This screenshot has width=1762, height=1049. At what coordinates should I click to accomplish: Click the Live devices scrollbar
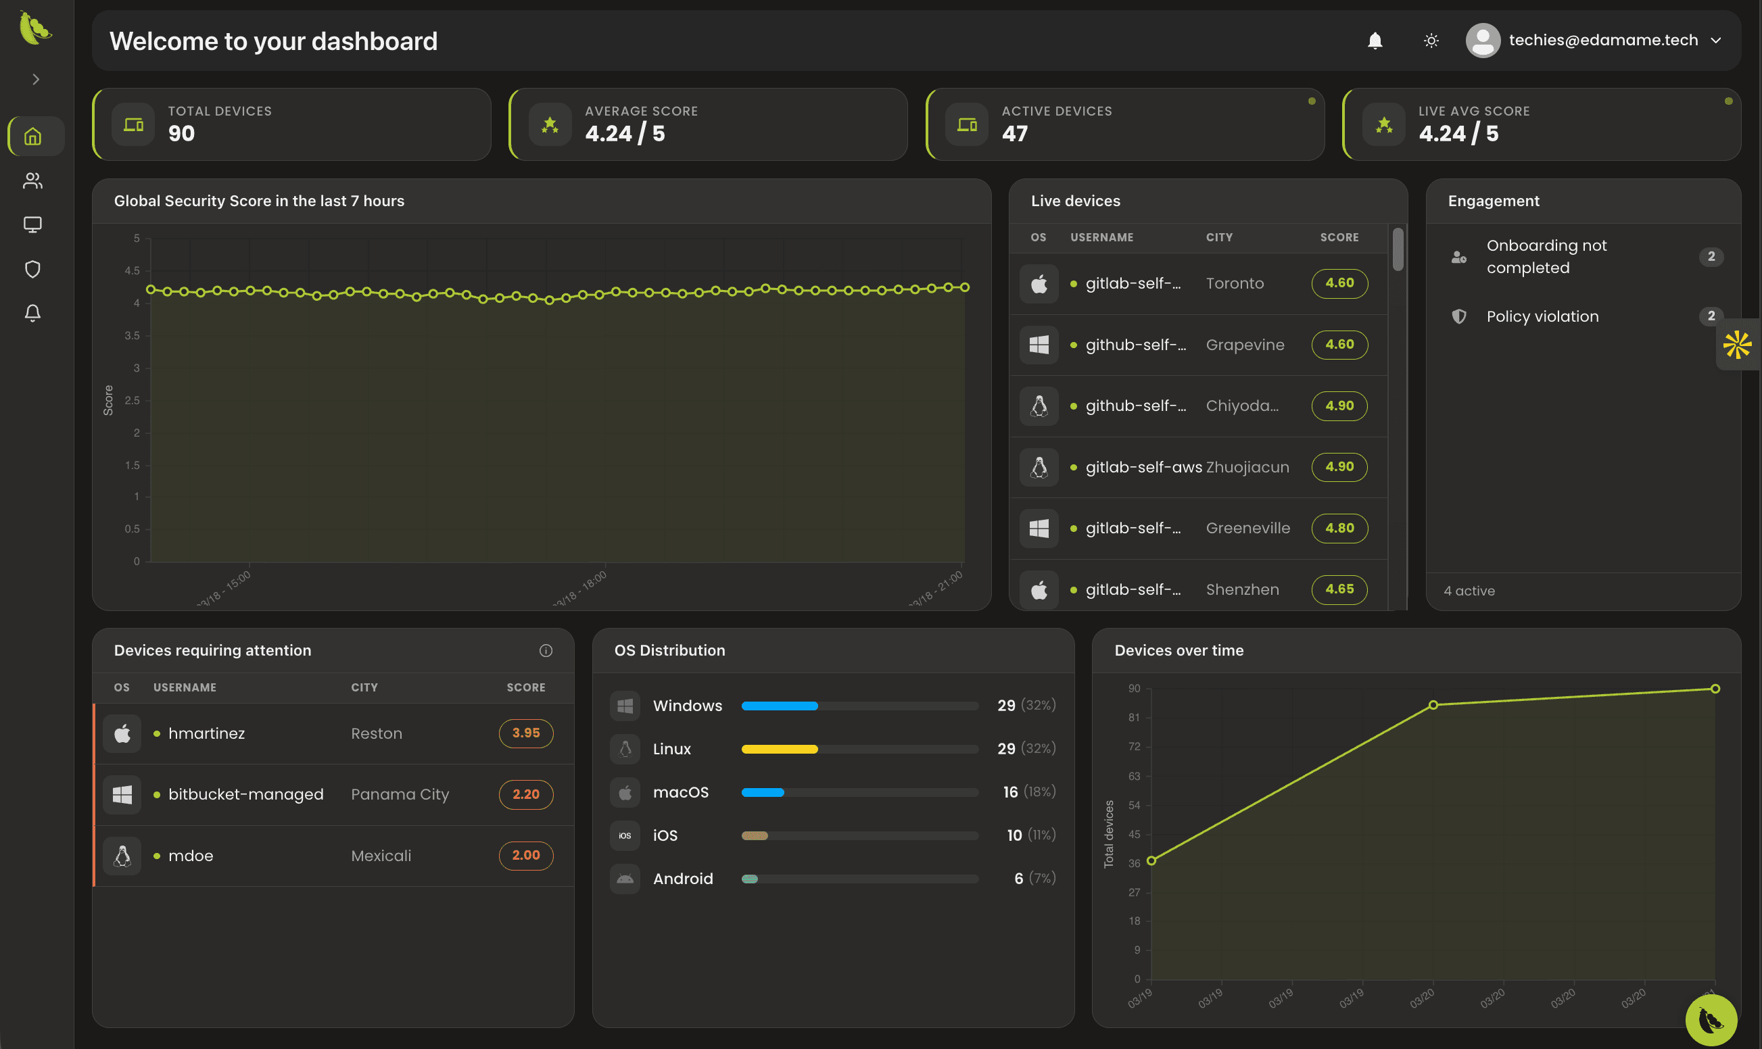pos(1398,249)
